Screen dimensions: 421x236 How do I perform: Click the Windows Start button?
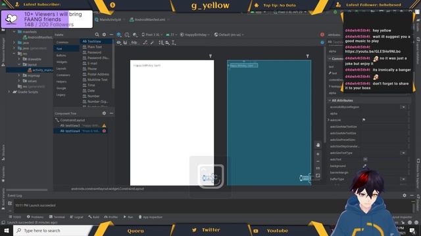[7, 230]
